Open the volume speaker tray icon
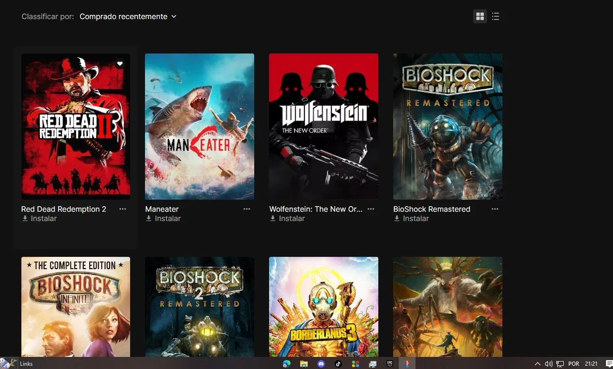Viewport: 613px width, 369px height. [x=548, y=364]
